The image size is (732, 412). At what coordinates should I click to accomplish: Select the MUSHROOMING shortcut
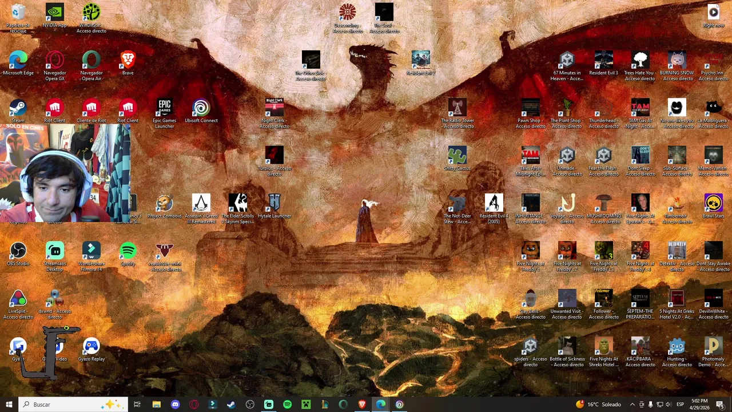click(603, 209)
